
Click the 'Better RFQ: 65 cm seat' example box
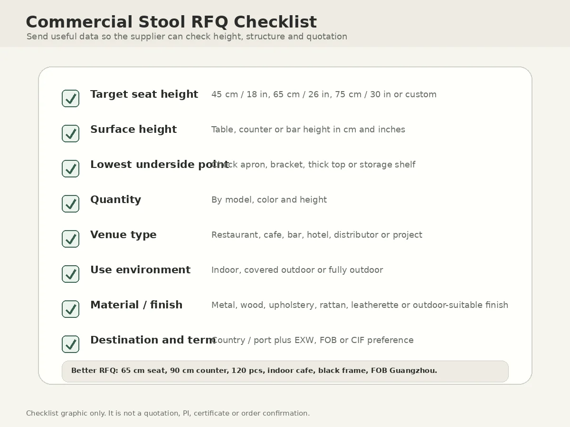(285, 371)
